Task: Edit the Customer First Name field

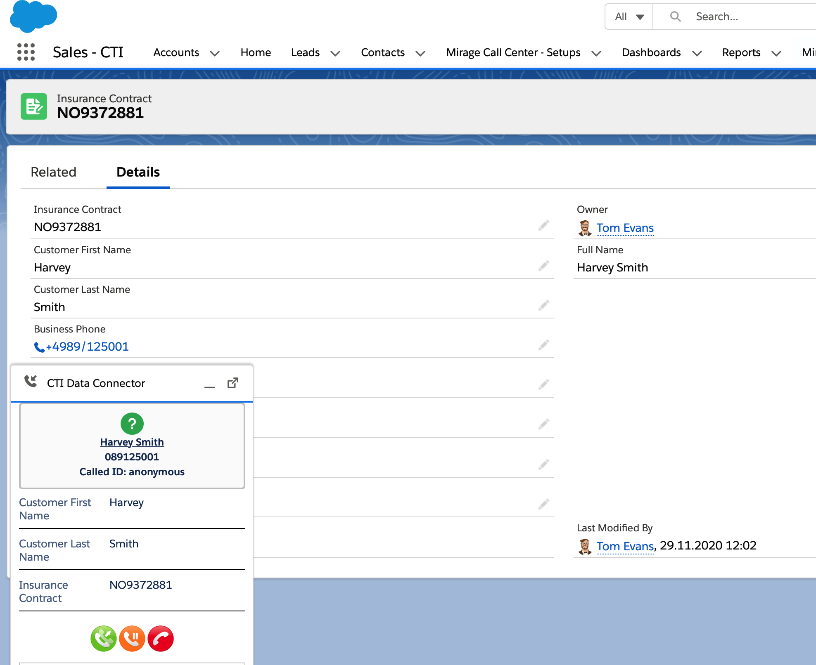Action: [543, 266]
